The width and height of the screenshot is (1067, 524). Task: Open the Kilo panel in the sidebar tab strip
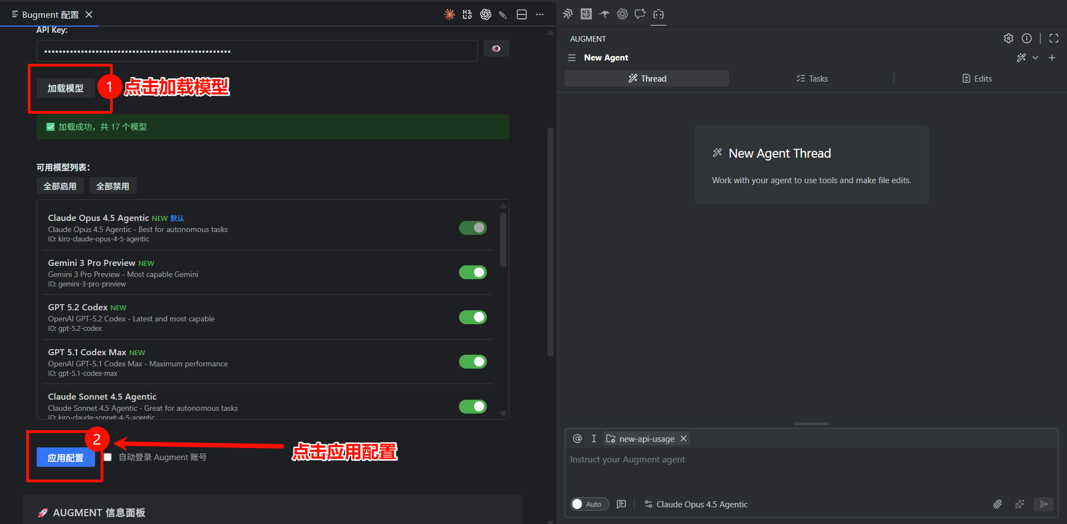click(x=586, y=14)
